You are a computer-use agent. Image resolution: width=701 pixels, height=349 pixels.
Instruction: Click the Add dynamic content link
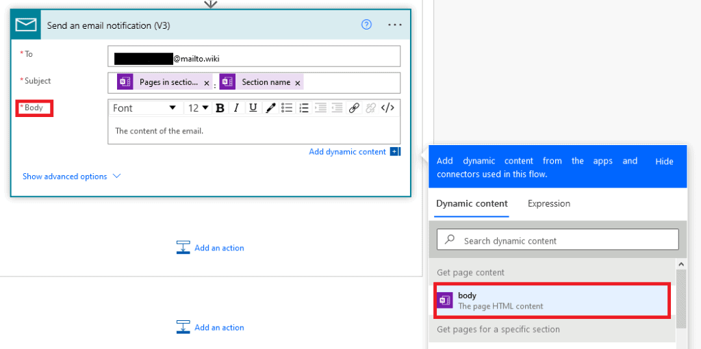click(x=347, y=152)
